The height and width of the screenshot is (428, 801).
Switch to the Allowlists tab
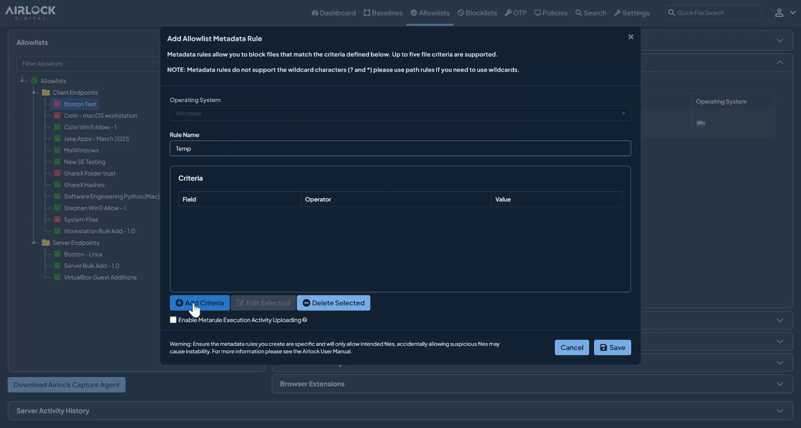430,13
